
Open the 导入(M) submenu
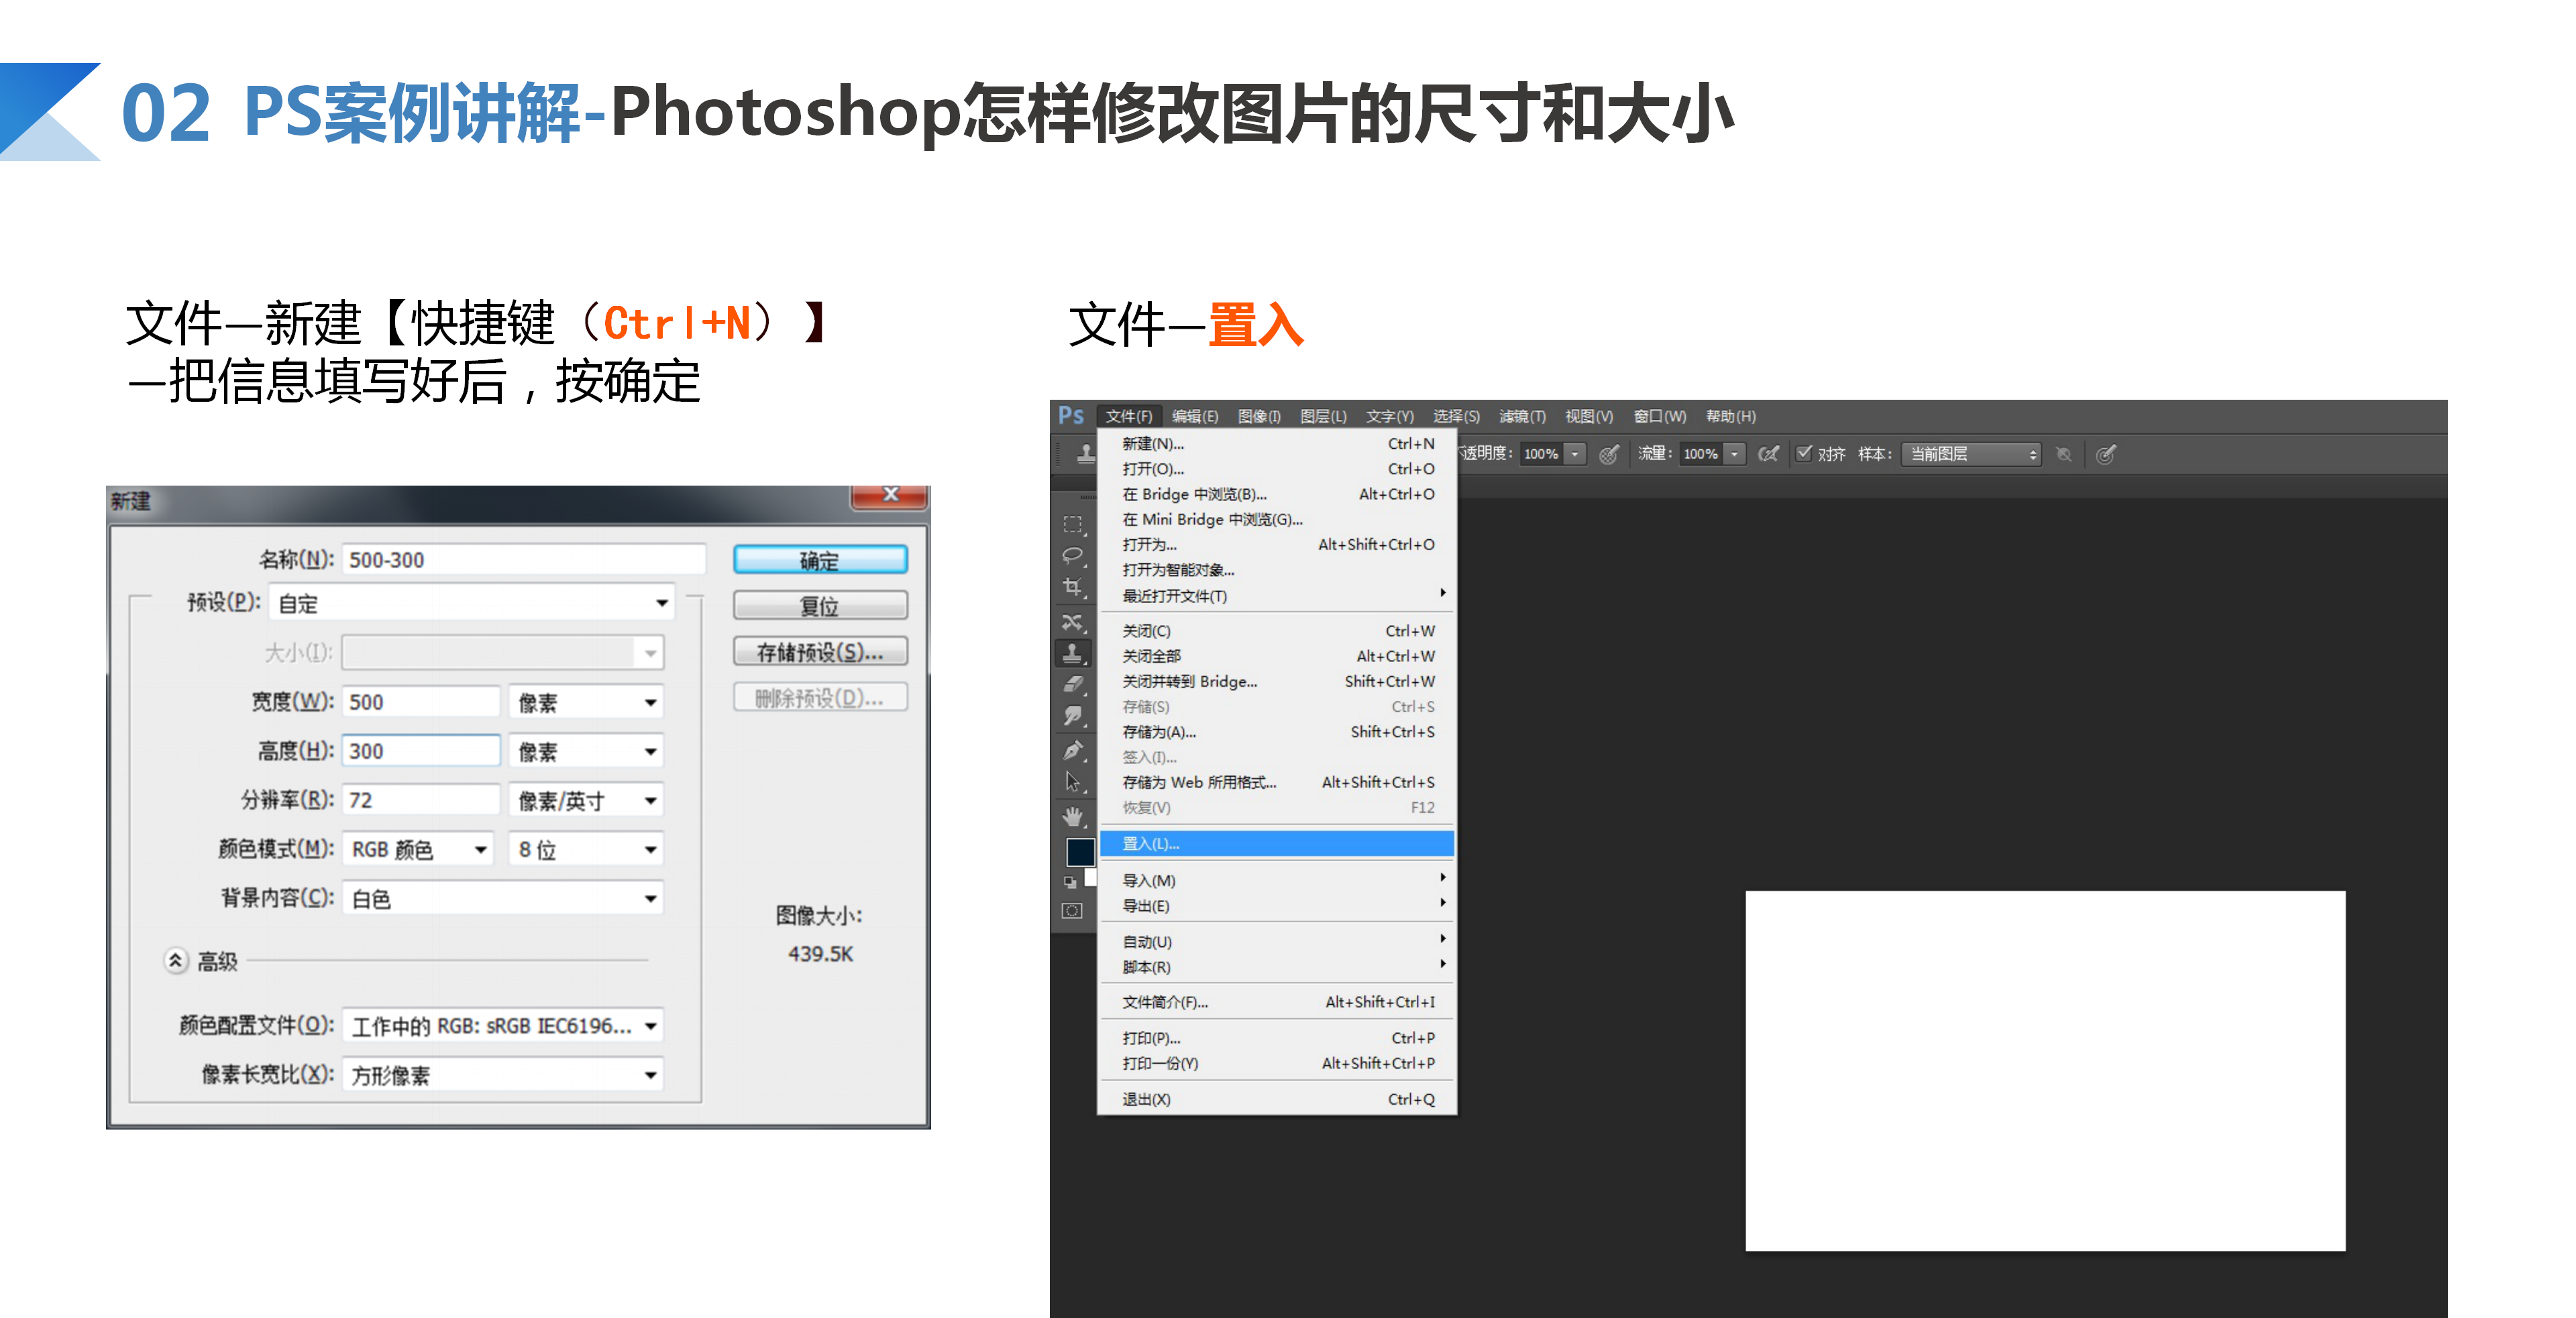tap(1277, 880)
